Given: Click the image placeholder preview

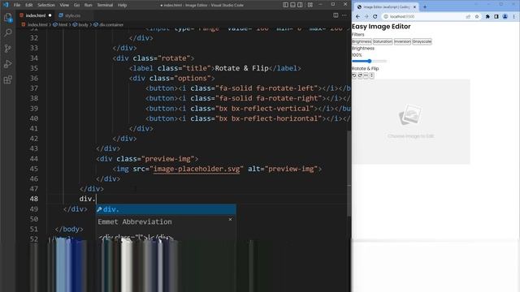Looking at the screenshot, I should coord(411,122).
